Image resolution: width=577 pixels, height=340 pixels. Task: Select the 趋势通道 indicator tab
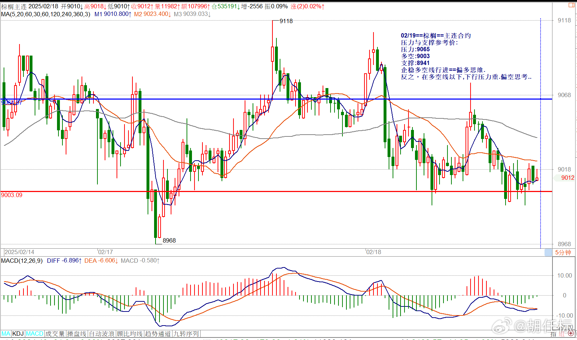(x=158, y=334)
